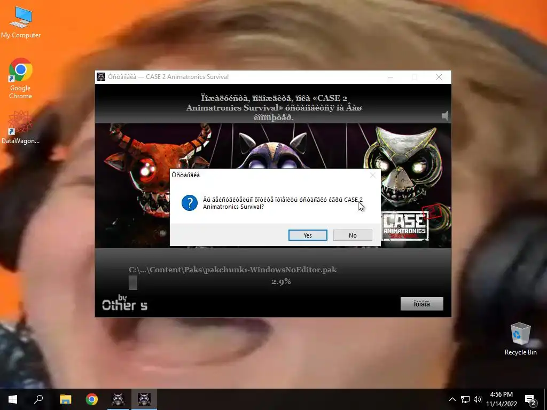Close the CASE 2 installer window
Viewport: 547px width, 410px height.
point(439,77)
